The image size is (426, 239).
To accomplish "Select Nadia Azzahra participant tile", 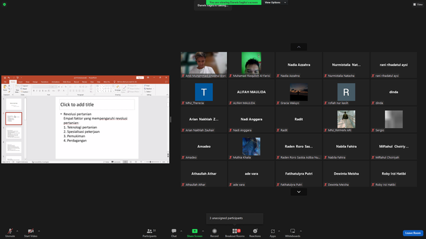I will (299, 65).
